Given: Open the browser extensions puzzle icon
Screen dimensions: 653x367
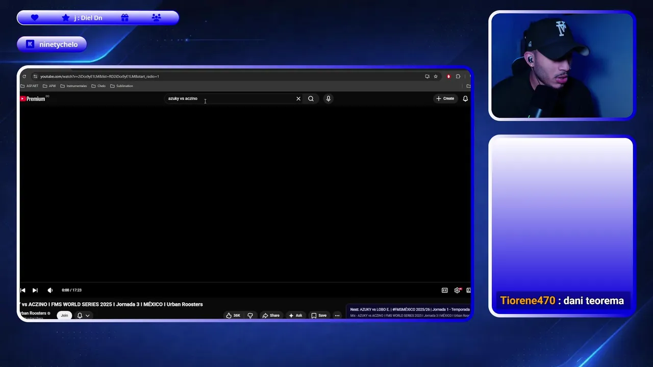Looking at the screenshot, I should (x=458, y=76).
